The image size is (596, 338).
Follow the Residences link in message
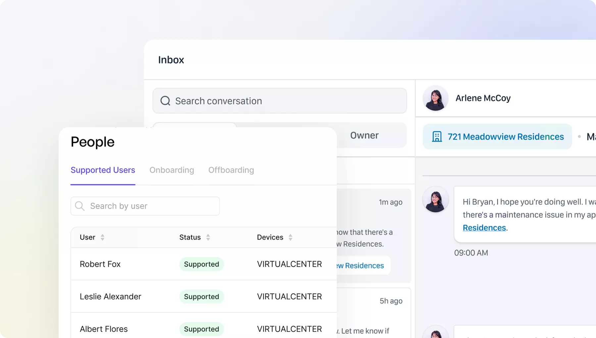[x=484, y=228]
